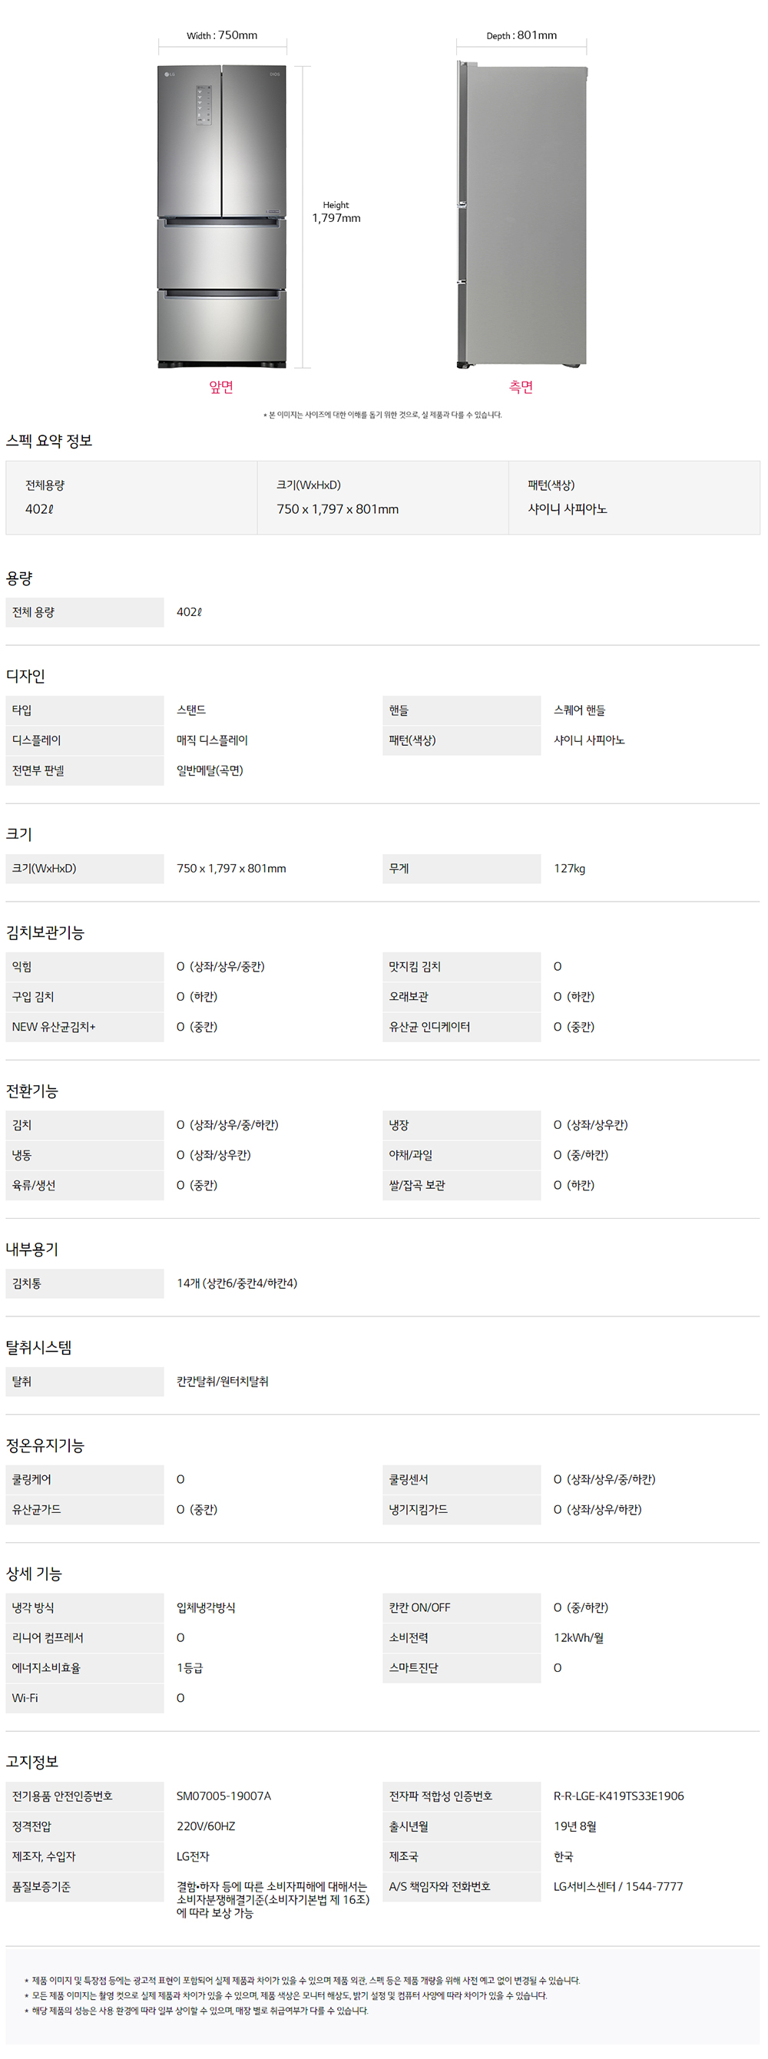Click the 김치보관기능 section heading
Screen dimensions: 768x2059
45,932
